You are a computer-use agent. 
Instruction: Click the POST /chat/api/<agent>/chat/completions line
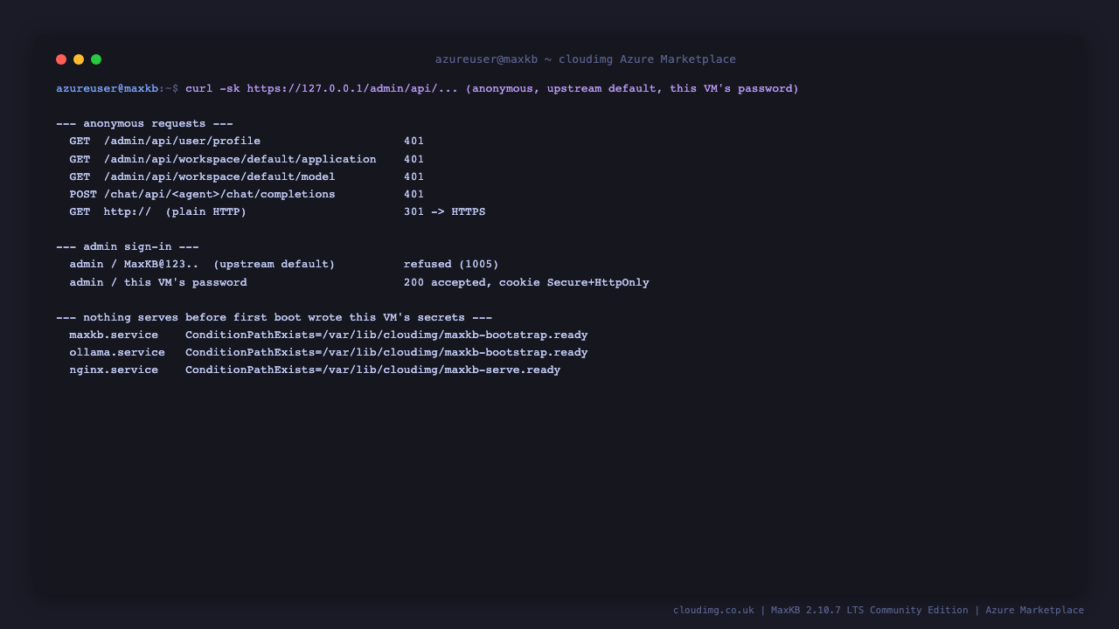(x=247, y=194)
